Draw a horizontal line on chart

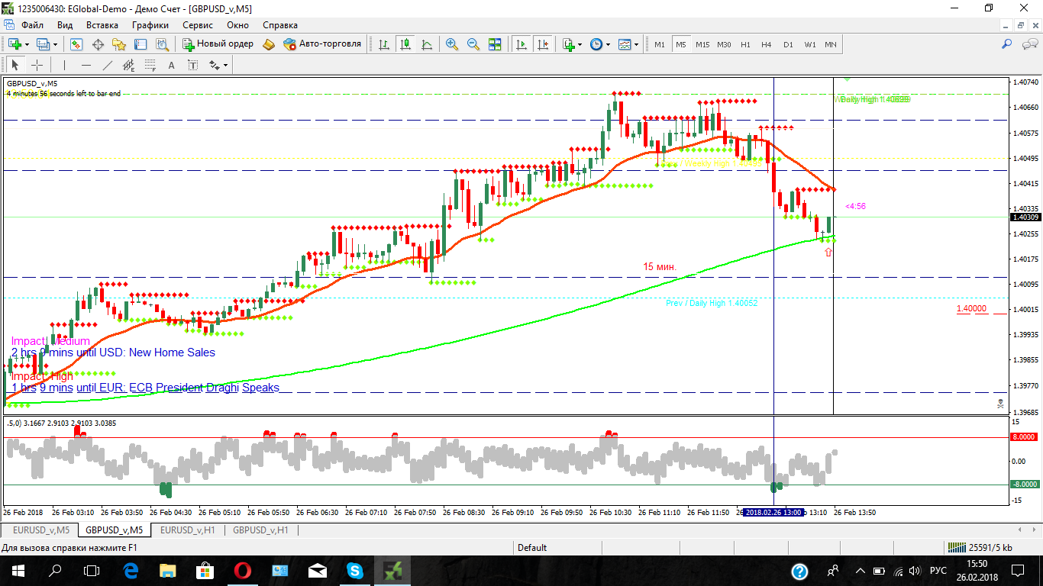point(86,65)
